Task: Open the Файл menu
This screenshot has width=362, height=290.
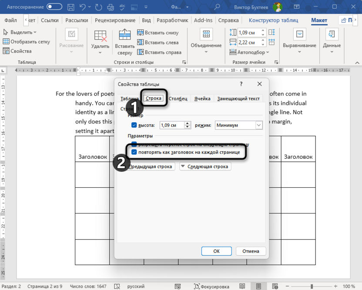Action: coord(10,20)
